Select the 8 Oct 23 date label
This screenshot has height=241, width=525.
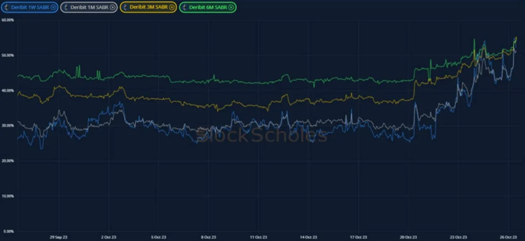click(208, 237)
